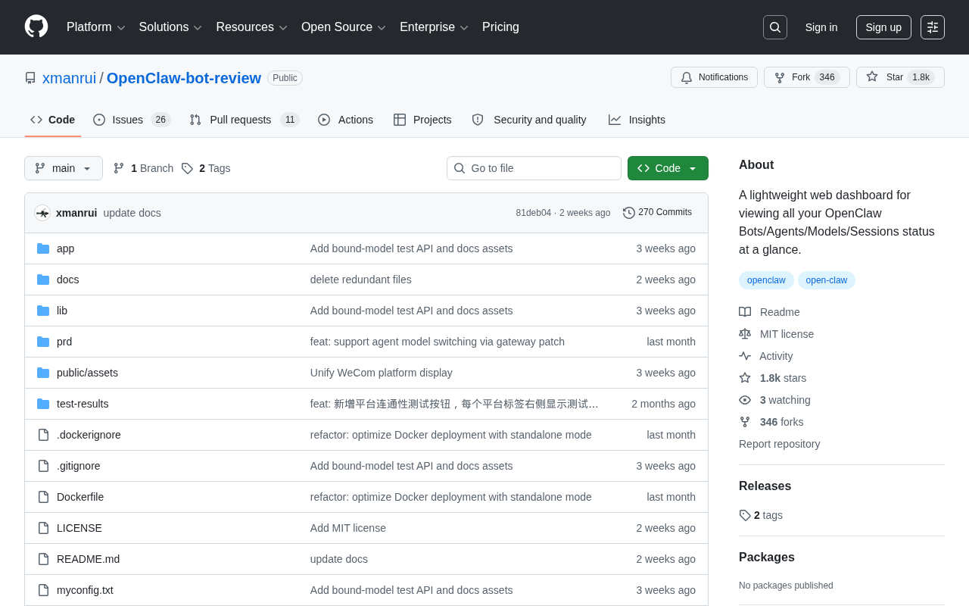This screenshot has height=606, width=969.
Task: Open the 346 forks link in About
Action: pos(771,422)
